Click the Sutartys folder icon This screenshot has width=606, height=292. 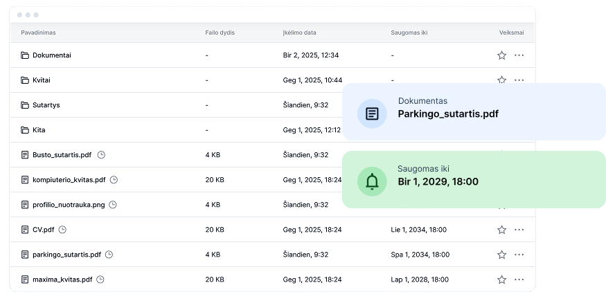[25, 105]
